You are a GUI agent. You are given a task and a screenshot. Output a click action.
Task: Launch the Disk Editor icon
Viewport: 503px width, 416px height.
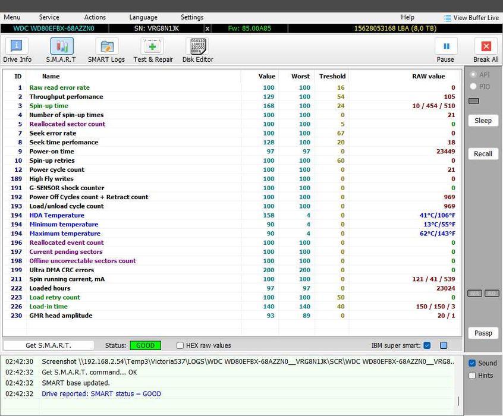pyautogui.click(x=197, y=46)
